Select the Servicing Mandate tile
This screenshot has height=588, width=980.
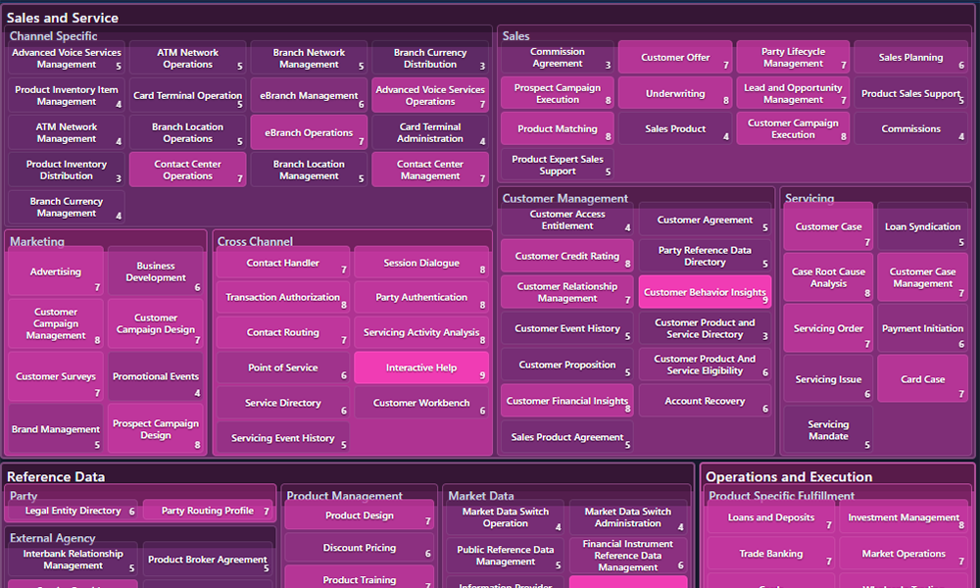click(828, 431)
